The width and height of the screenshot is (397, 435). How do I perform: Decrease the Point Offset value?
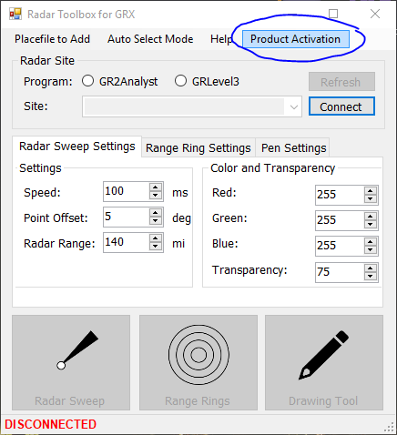pos(156,221)
